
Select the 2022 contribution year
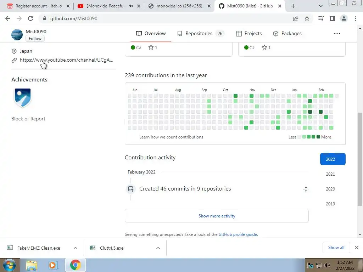(333, 159)
